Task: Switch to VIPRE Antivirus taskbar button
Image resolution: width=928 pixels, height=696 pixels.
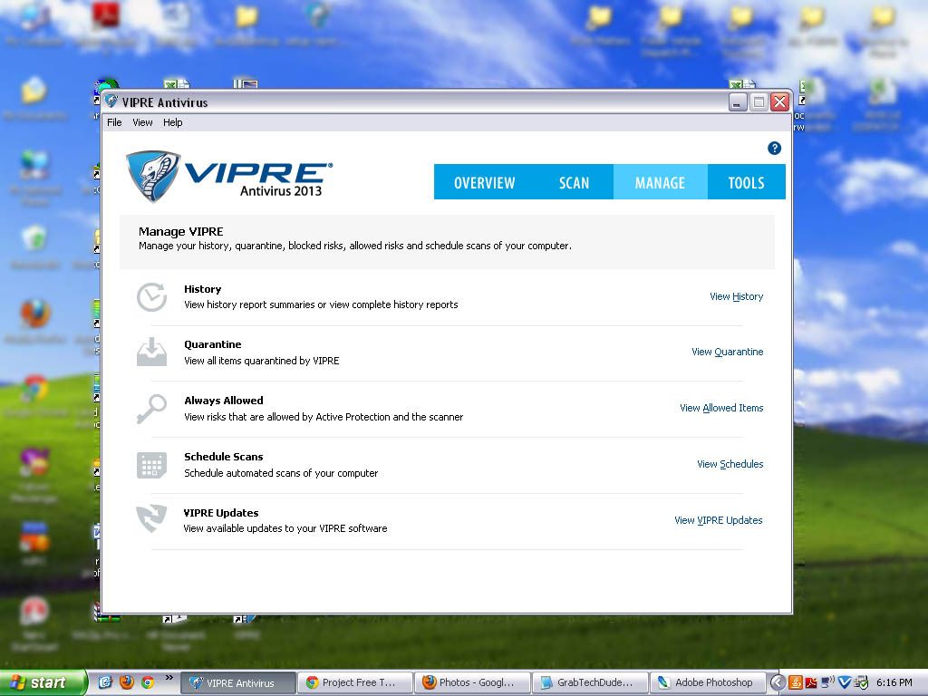Action: [237, 682]
